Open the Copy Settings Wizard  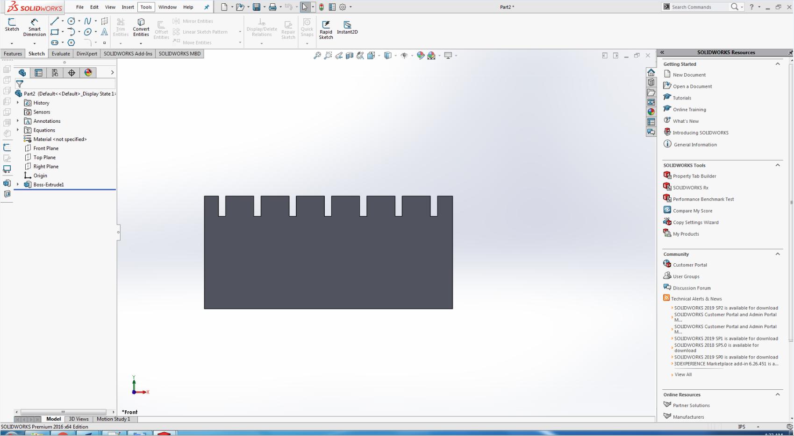(696, 223)
